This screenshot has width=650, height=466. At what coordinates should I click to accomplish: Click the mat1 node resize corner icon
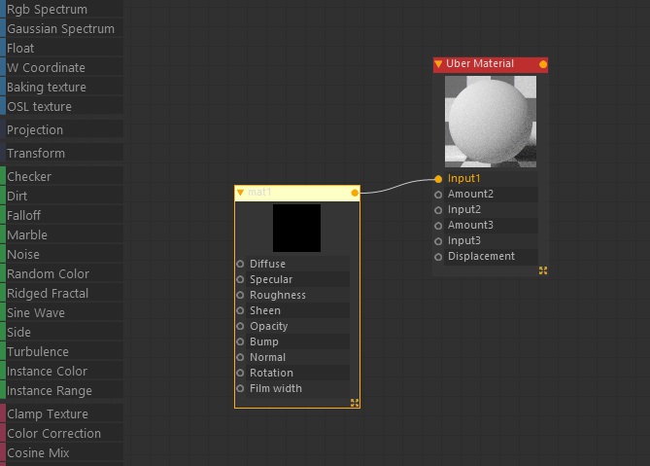pyautogui.click(x=355, y=403)
